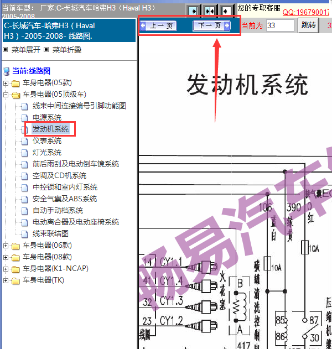Click the page icon beside 自动手动档系统
The width and height of the screenshot is (332, 349).
click(25, 211)
